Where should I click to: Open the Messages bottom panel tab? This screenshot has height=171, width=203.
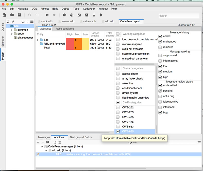(x=44, y=137)
